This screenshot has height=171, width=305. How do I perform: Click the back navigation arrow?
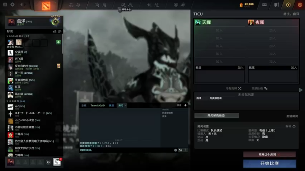22,4
